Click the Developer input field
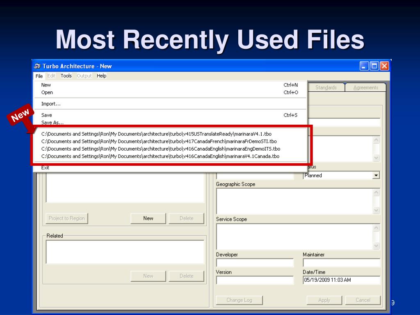Image resolution: width=420 pixels, height=315 pixels. point(255,262)
